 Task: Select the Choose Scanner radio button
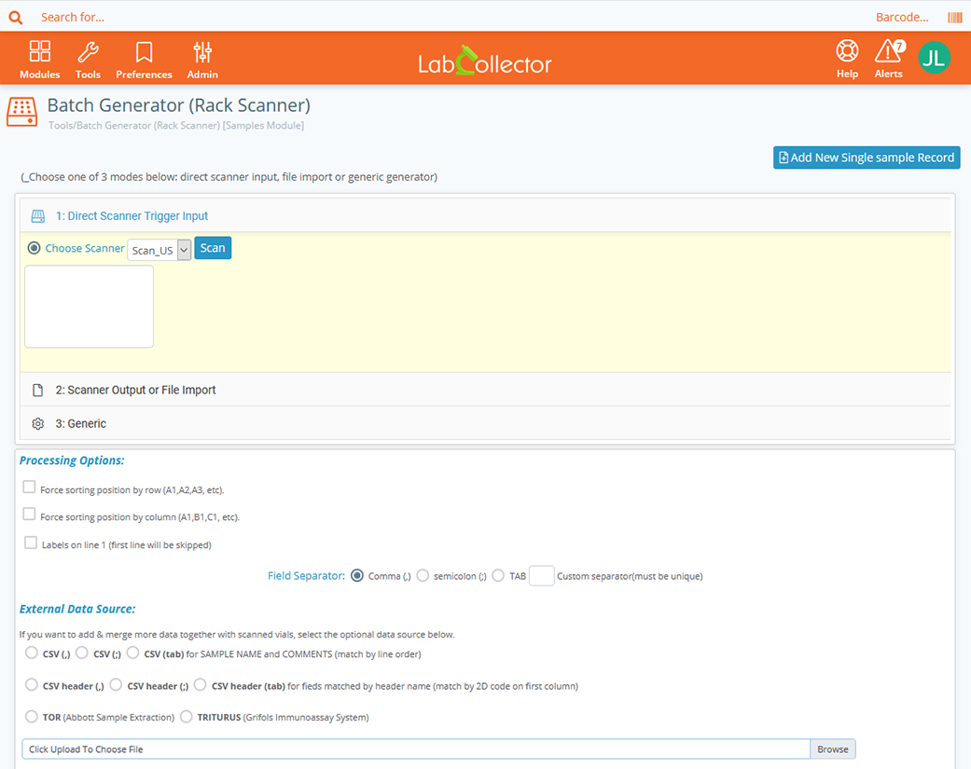point(35,248)
